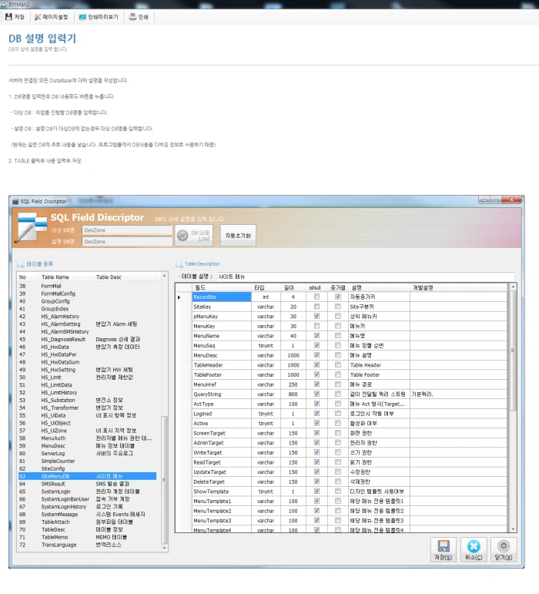Click the ShowTemplate field cell
This screenshot has height=594, width=539.
click(x=222, y=492)
